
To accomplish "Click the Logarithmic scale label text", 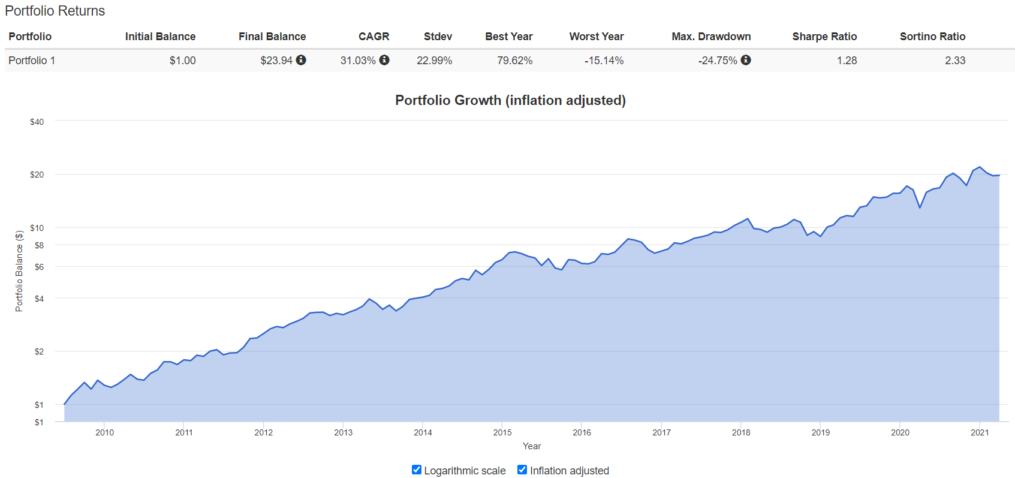I will (465, 471).
